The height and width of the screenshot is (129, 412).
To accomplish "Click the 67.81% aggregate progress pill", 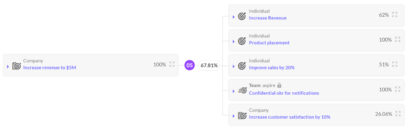I will 209,65.
